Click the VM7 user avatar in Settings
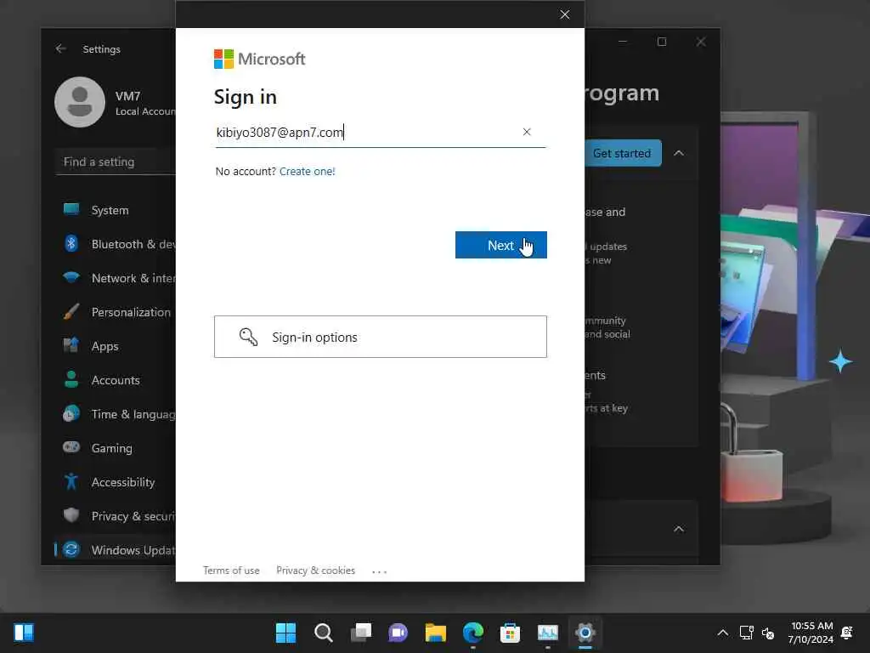Viewport: 870px width, 653px height. (79, 102)
